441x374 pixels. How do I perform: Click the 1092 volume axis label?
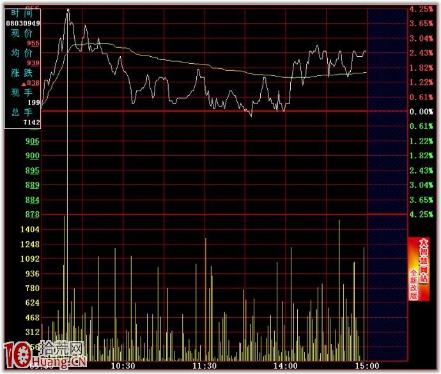tap(30, 258)
